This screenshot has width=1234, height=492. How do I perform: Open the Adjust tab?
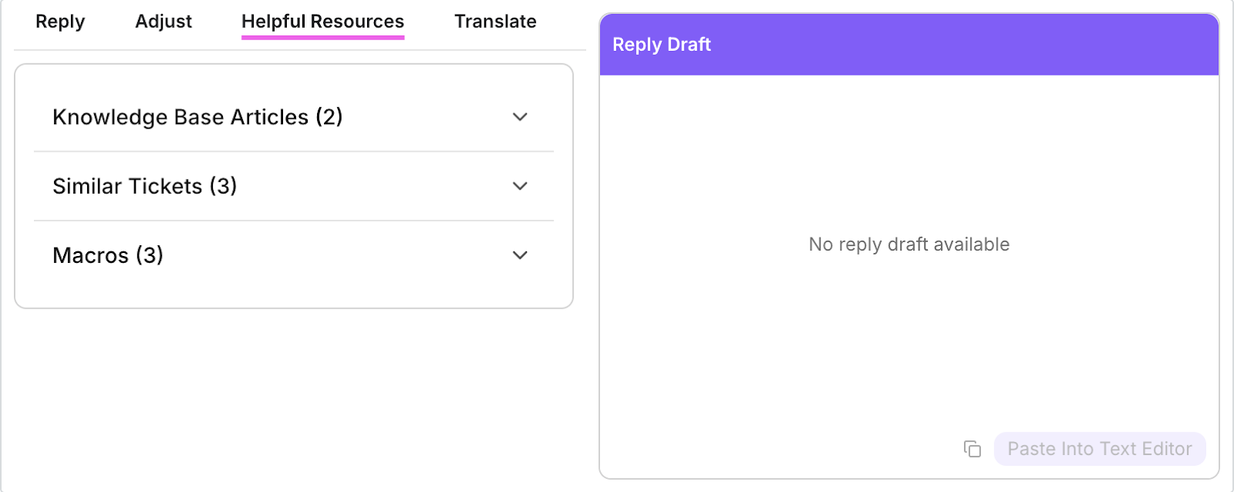coord(164,22)
